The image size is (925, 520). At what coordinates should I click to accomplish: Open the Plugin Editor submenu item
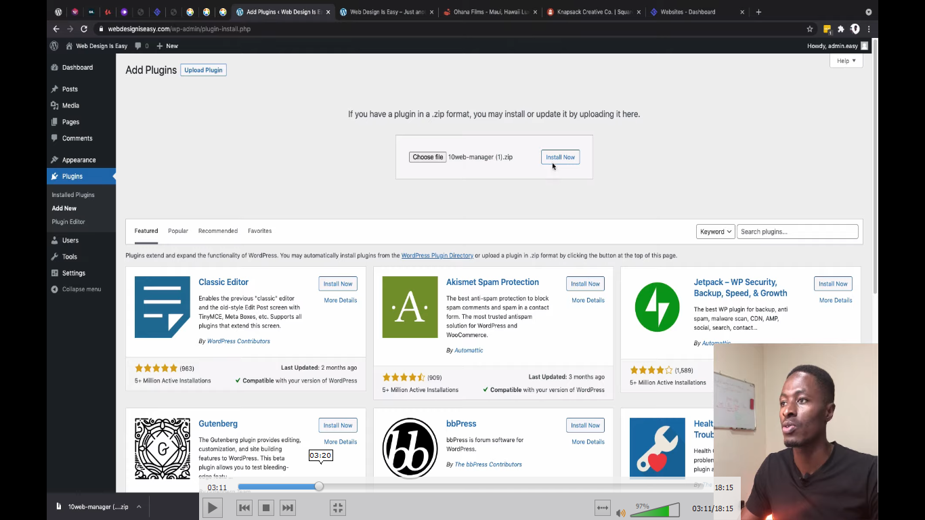tap(68, 222)
